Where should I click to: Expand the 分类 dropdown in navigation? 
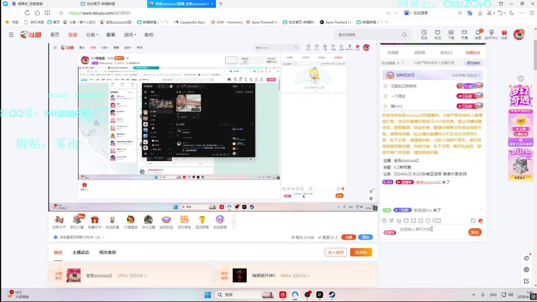91,35
